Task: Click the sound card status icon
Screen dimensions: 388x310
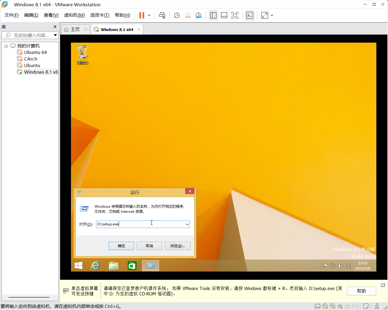Action: pyautogui.click(x=340, y=306)
